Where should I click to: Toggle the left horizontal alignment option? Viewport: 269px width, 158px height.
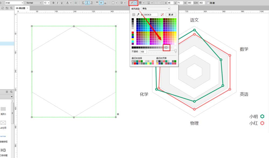coord(83,3)
